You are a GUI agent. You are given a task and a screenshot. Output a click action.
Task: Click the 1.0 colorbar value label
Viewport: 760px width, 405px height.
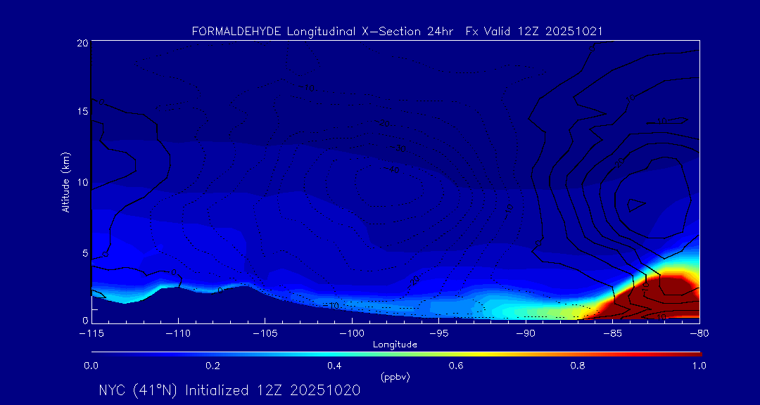click(x=699, y=366)
